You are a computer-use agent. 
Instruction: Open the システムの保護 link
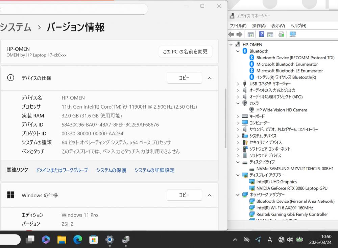[x=111, y=170]
